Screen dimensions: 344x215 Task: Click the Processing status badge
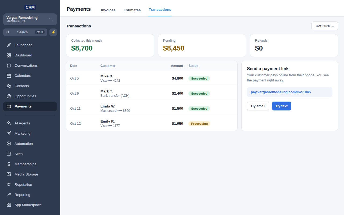click(x=199, y=124)
